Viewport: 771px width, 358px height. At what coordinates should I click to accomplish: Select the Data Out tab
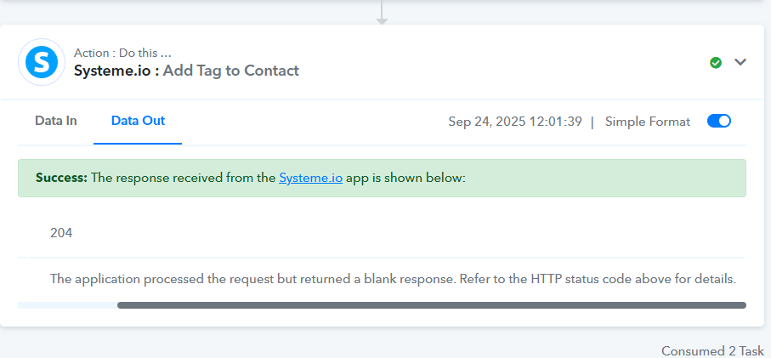point(139,121)
